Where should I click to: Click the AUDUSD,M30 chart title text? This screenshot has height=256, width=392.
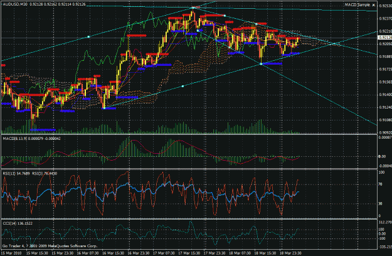pos(15,4)
